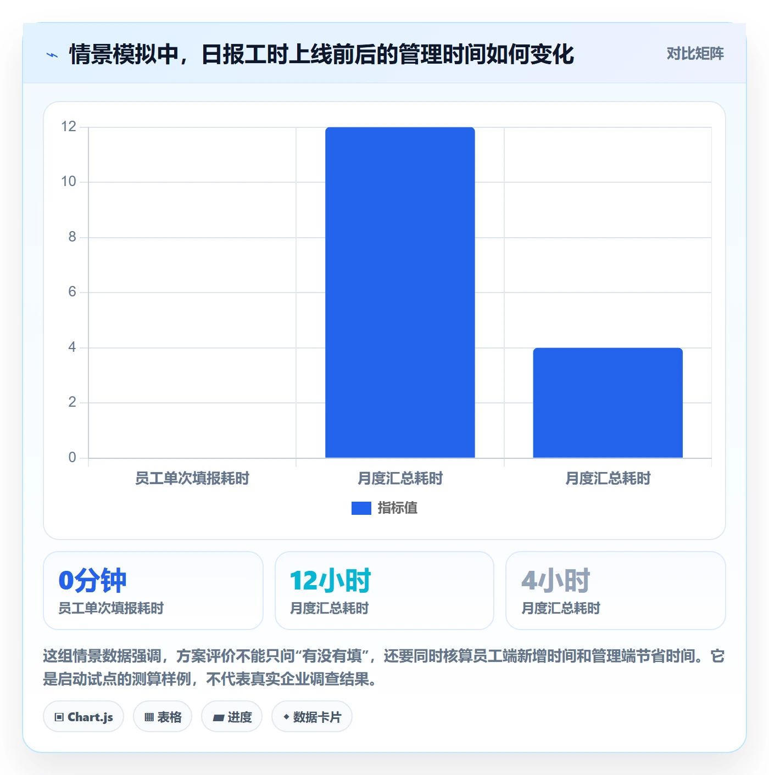The height and width of the screenshot is (775, 769).
Task: Click y-axis tick label 10
Action: coord(69,182)
